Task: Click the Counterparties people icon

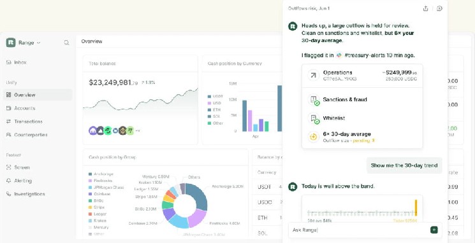Action: tap(8, 135)
